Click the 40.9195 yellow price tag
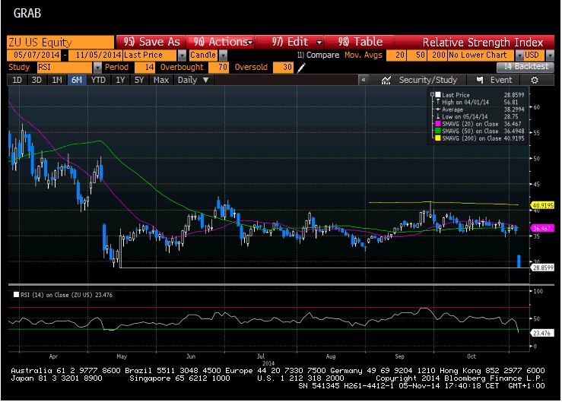 point(543,205)
